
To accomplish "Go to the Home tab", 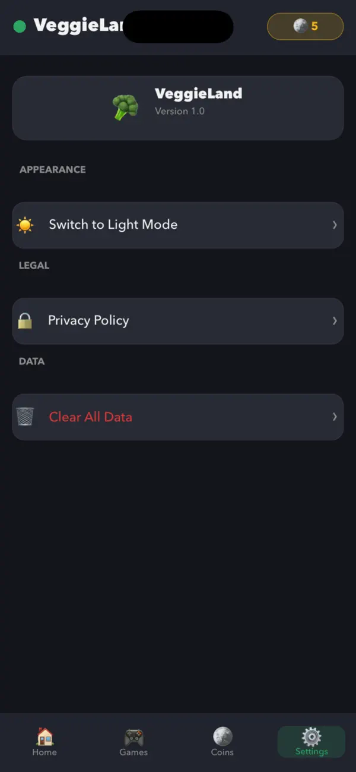I will click(44, 741).
